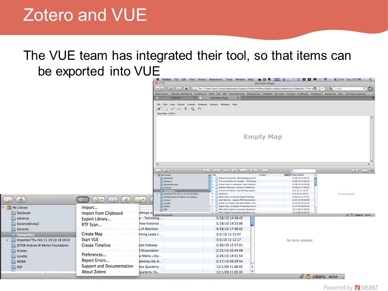Image resolution: width=388 pixels, height=291 pixels.
Task: Select the VUE node rectangle tool
Action: 166,109
